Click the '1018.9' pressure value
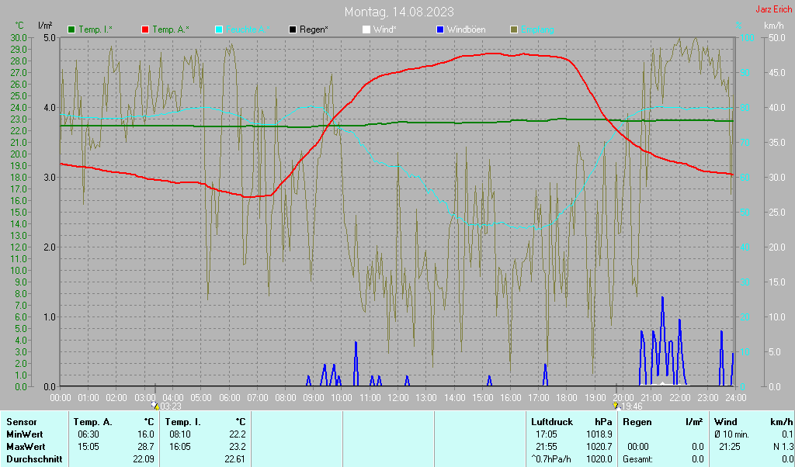Viewport: 795px width, 467px height. 599,434
